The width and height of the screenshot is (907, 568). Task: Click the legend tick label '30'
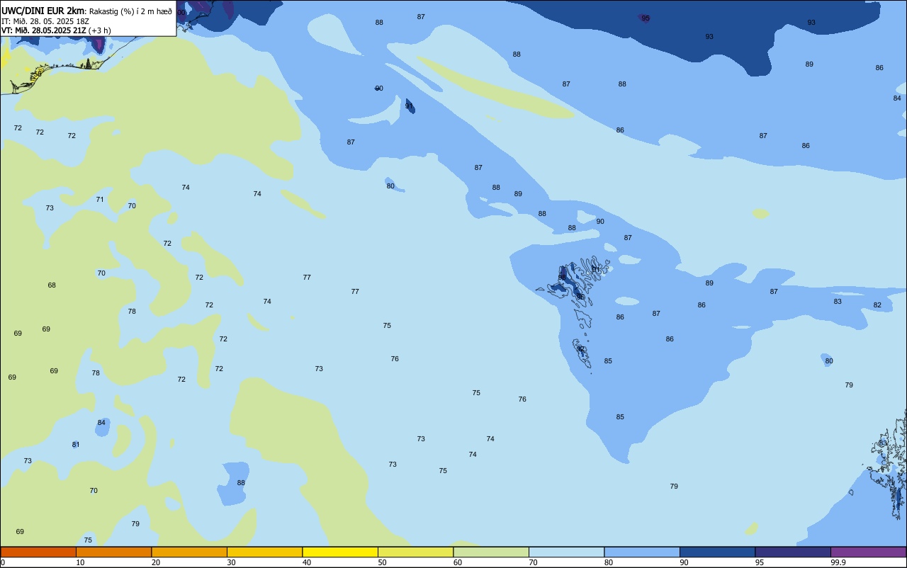(x=231, y=562)
